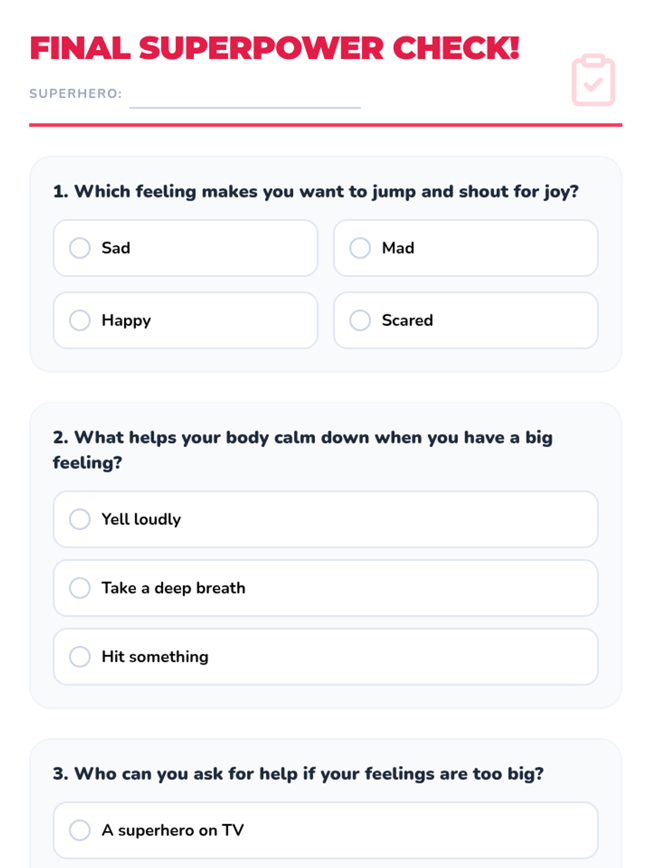Click the Take a deep breath text

tap(173, 588)
